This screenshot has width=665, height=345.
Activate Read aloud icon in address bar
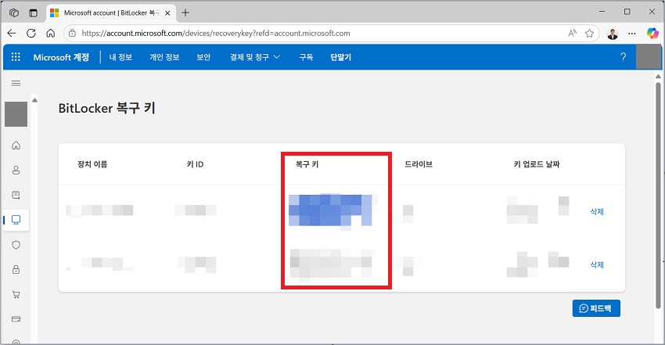[x=572, y=33]
